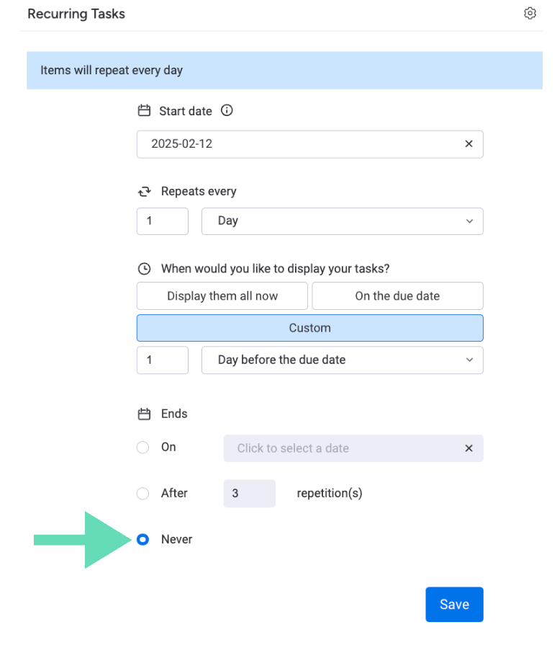Click the Save button
The width and height of the screenshot is (557, 653).
tap(454, 604)
